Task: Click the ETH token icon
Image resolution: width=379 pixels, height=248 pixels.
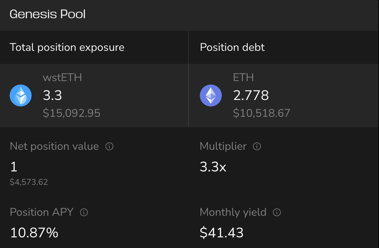Action: pos(211,95)
